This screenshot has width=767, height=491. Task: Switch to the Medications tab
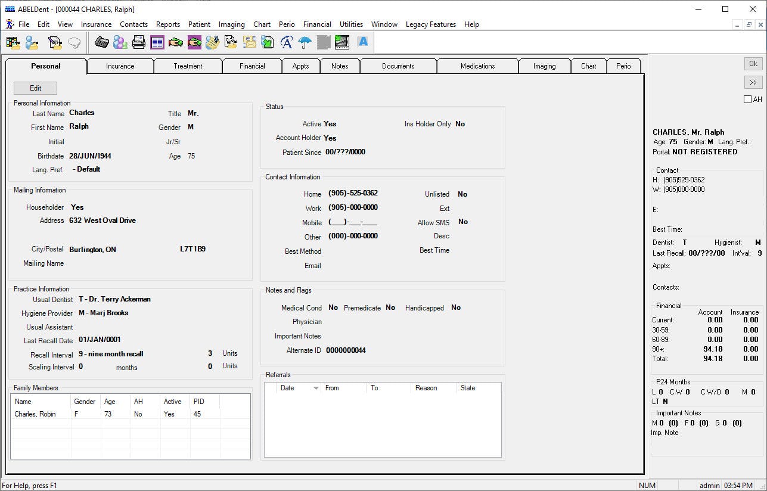477,66
